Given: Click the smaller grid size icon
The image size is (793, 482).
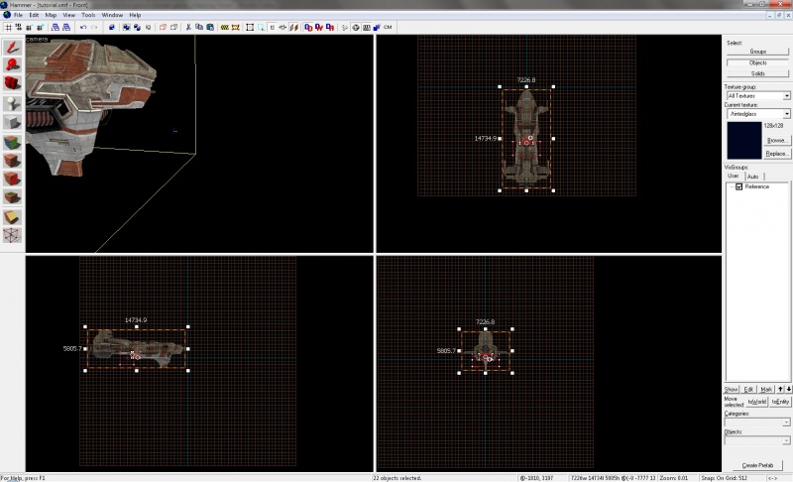Looking at the screenshot, I should (x=29, y=28).
